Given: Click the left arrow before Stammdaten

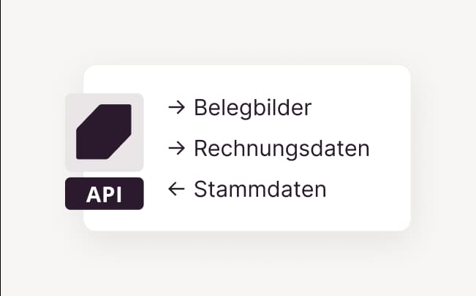Looking at the screenshot, I should (175, 190).
